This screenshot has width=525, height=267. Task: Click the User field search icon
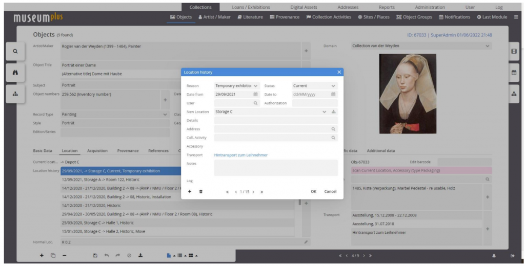255,103
